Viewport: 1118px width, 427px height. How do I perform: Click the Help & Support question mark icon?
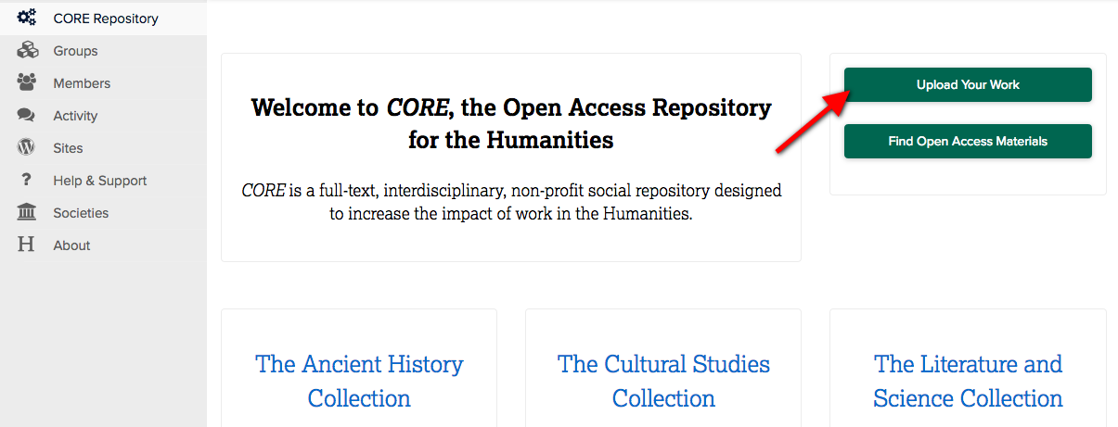coord(27,181)
